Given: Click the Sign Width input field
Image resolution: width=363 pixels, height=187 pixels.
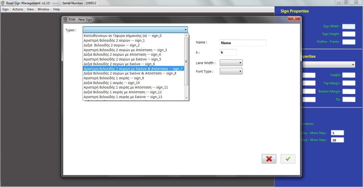Looking at the screenshot, I should (x=348, y=26).
